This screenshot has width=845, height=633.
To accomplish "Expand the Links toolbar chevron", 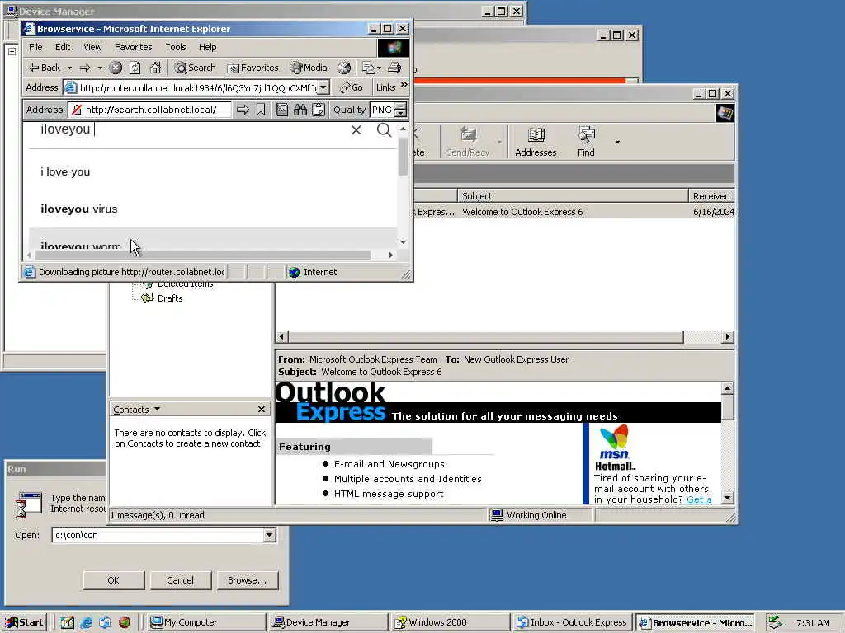I will 404,85.
